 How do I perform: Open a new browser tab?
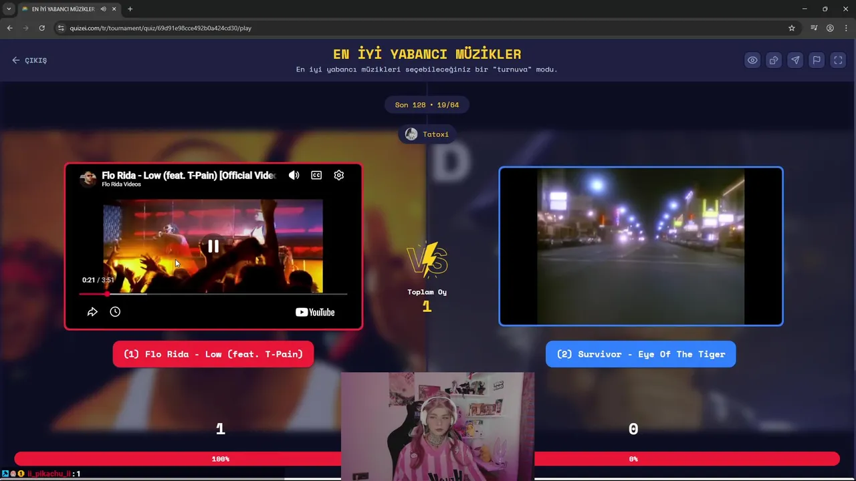(130, 9)
